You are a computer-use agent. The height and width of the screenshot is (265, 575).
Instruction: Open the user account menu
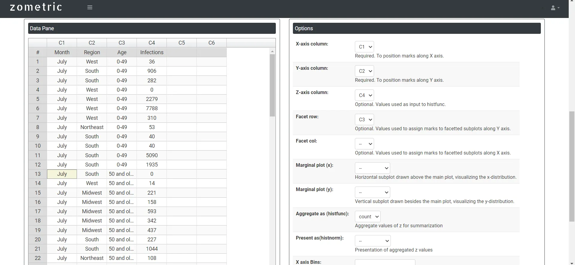[x=555, y=8]
